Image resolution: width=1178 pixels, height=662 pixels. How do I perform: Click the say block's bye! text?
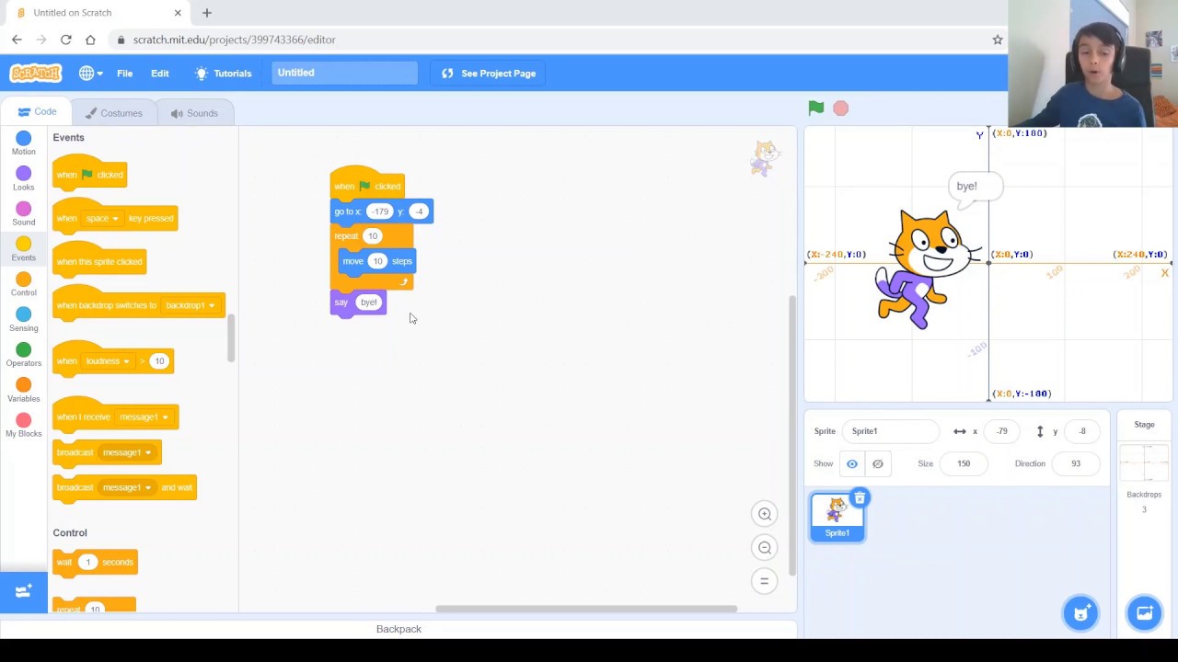pos(368,302)
